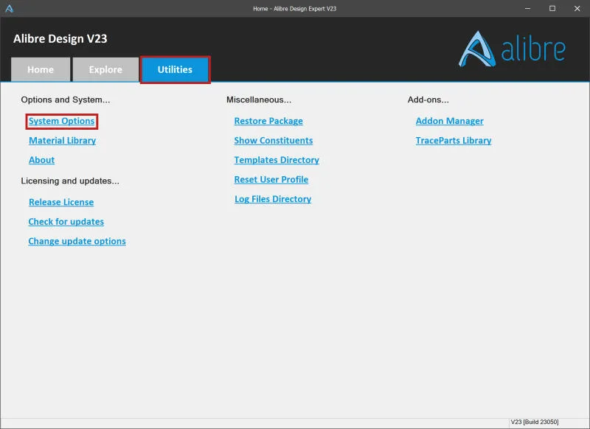Select the Utilities tab
The width and height of the screenshot is (590, 429).
tap(175, 69)
